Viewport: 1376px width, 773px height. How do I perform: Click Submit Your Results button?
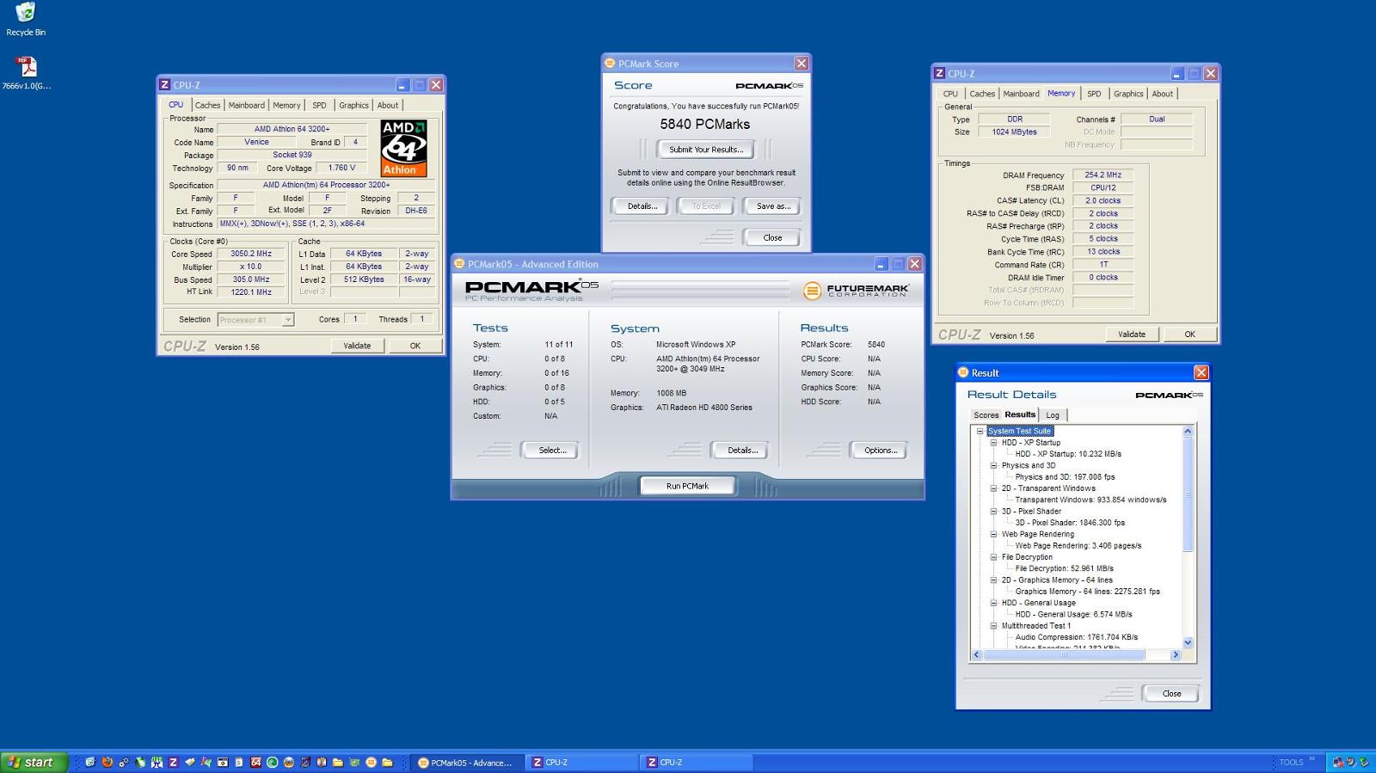[x=706, y=150]
